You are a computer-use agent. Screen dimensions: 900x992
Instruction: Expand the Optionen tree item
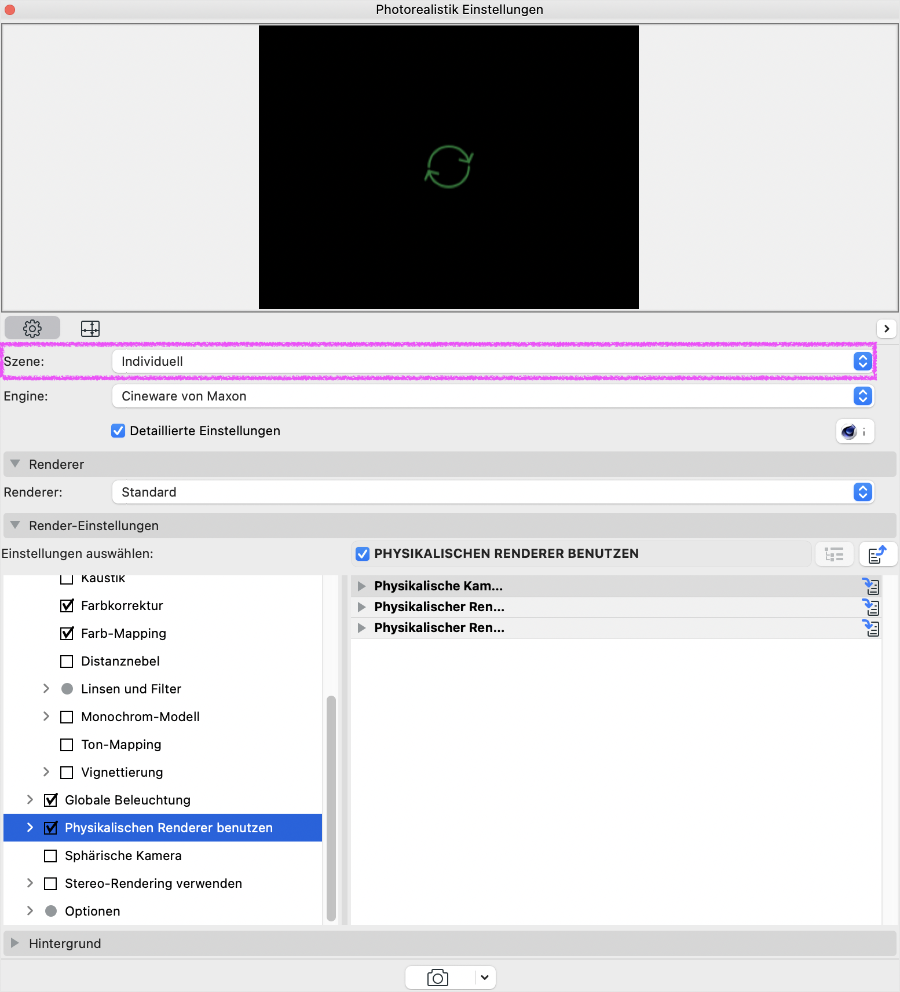click(30, 911)
